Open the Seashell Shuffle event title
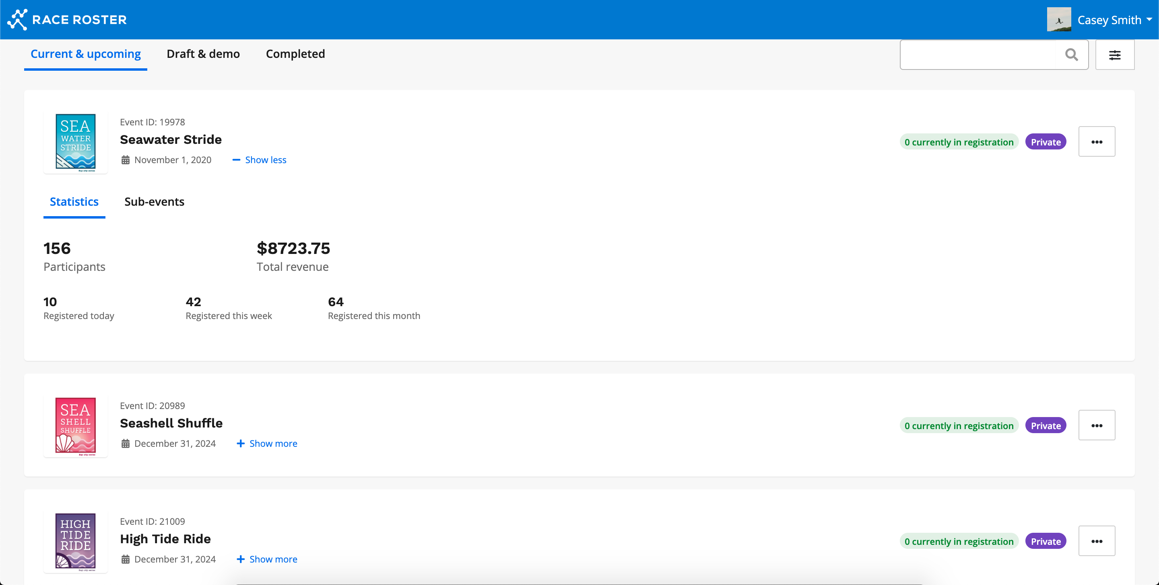 click(171, 423)
